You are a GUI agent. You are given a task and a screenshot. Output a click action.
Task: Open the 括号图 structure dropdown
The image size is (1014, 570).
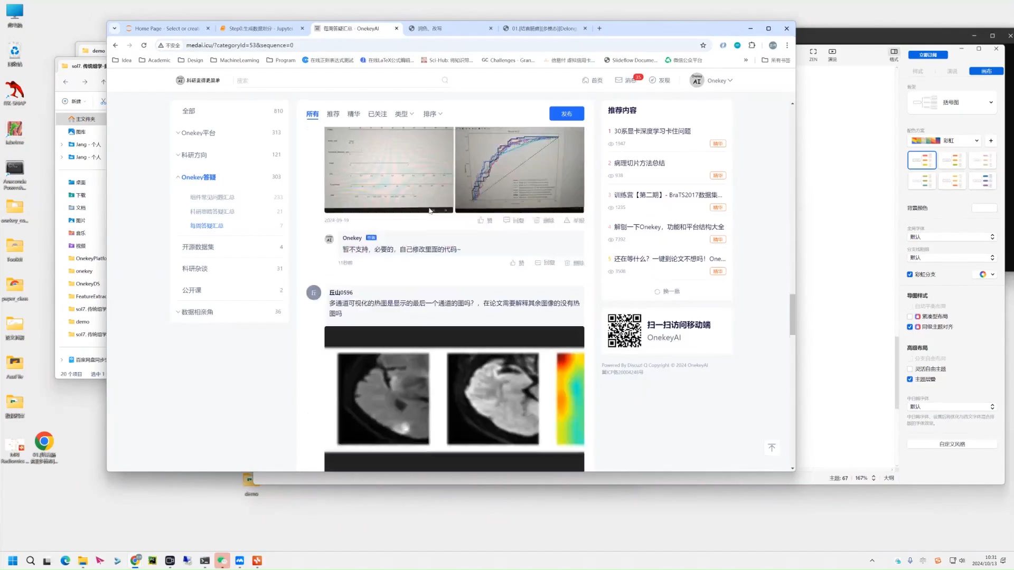click(x=952, y=102)
